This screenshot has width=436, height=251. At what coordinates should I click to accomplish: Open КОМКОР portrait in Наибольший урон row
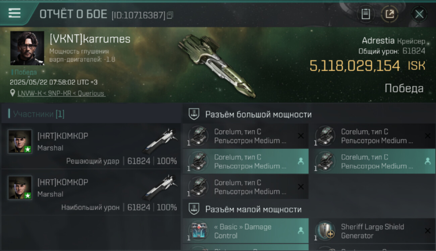pyautogui.click(x=20, y=187)
